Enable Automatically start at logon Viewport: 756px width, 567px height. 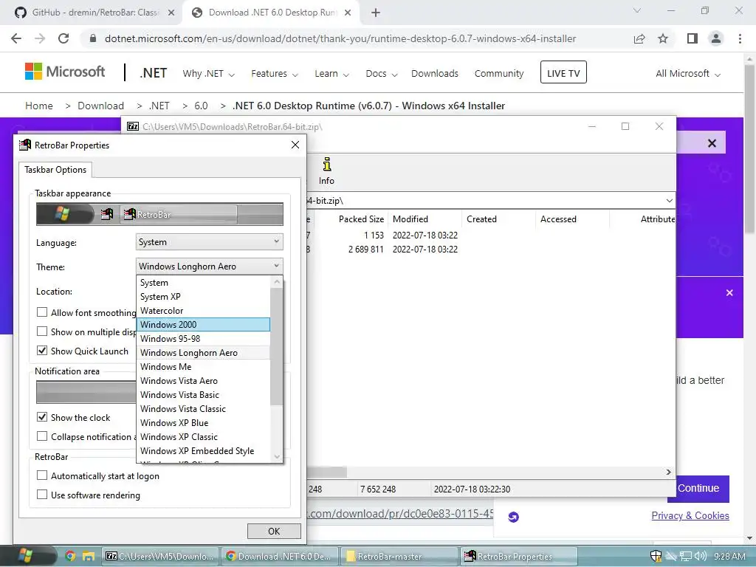pos(42,475)
